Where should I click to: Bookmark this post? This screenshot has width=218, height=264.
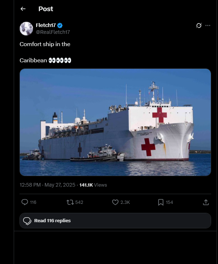pyautogui.click(x=161, y=202)
